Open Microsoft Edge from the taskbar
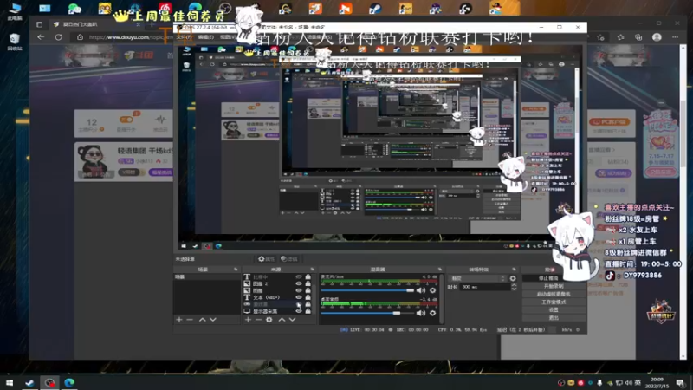Image resolution: width=693 pixels, height=390 pixels. pos(69,382)
